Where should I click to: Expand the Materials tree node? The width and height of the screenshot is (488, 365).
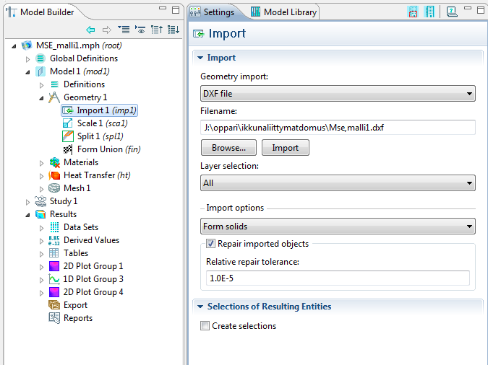41,163
